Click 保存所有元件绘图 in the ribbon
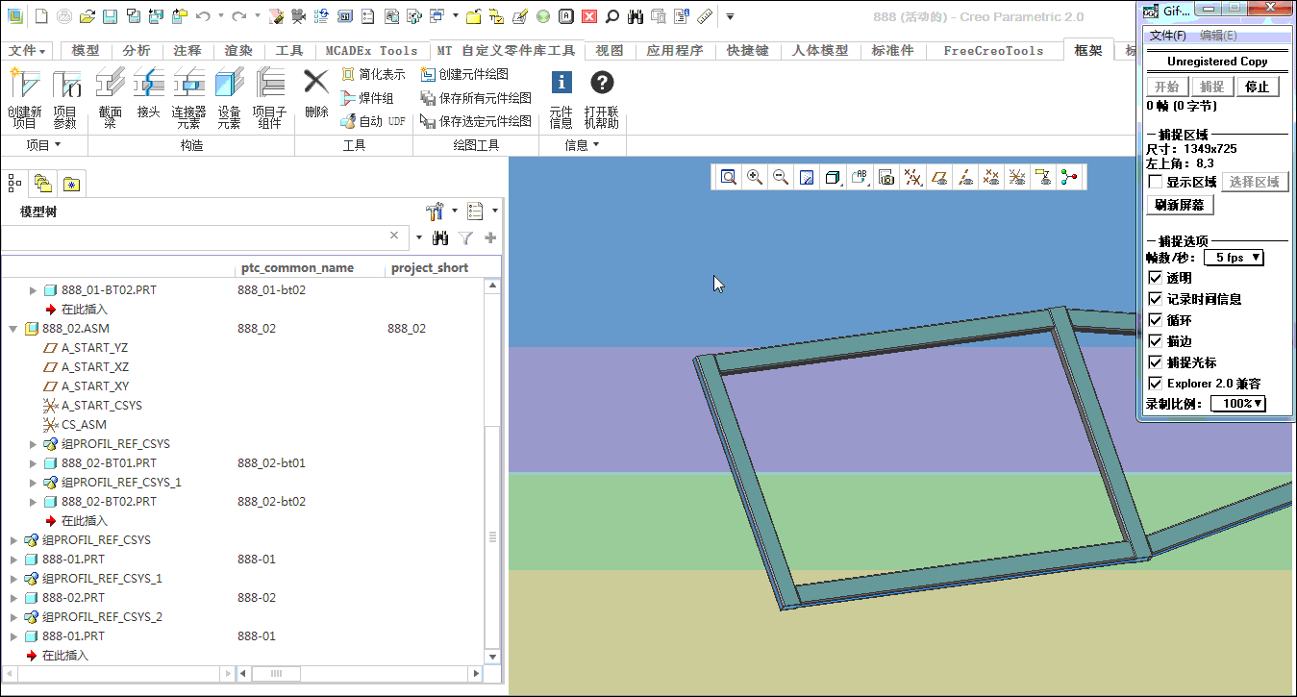The height and width of the screenshot is (697, 1297). 476,98
